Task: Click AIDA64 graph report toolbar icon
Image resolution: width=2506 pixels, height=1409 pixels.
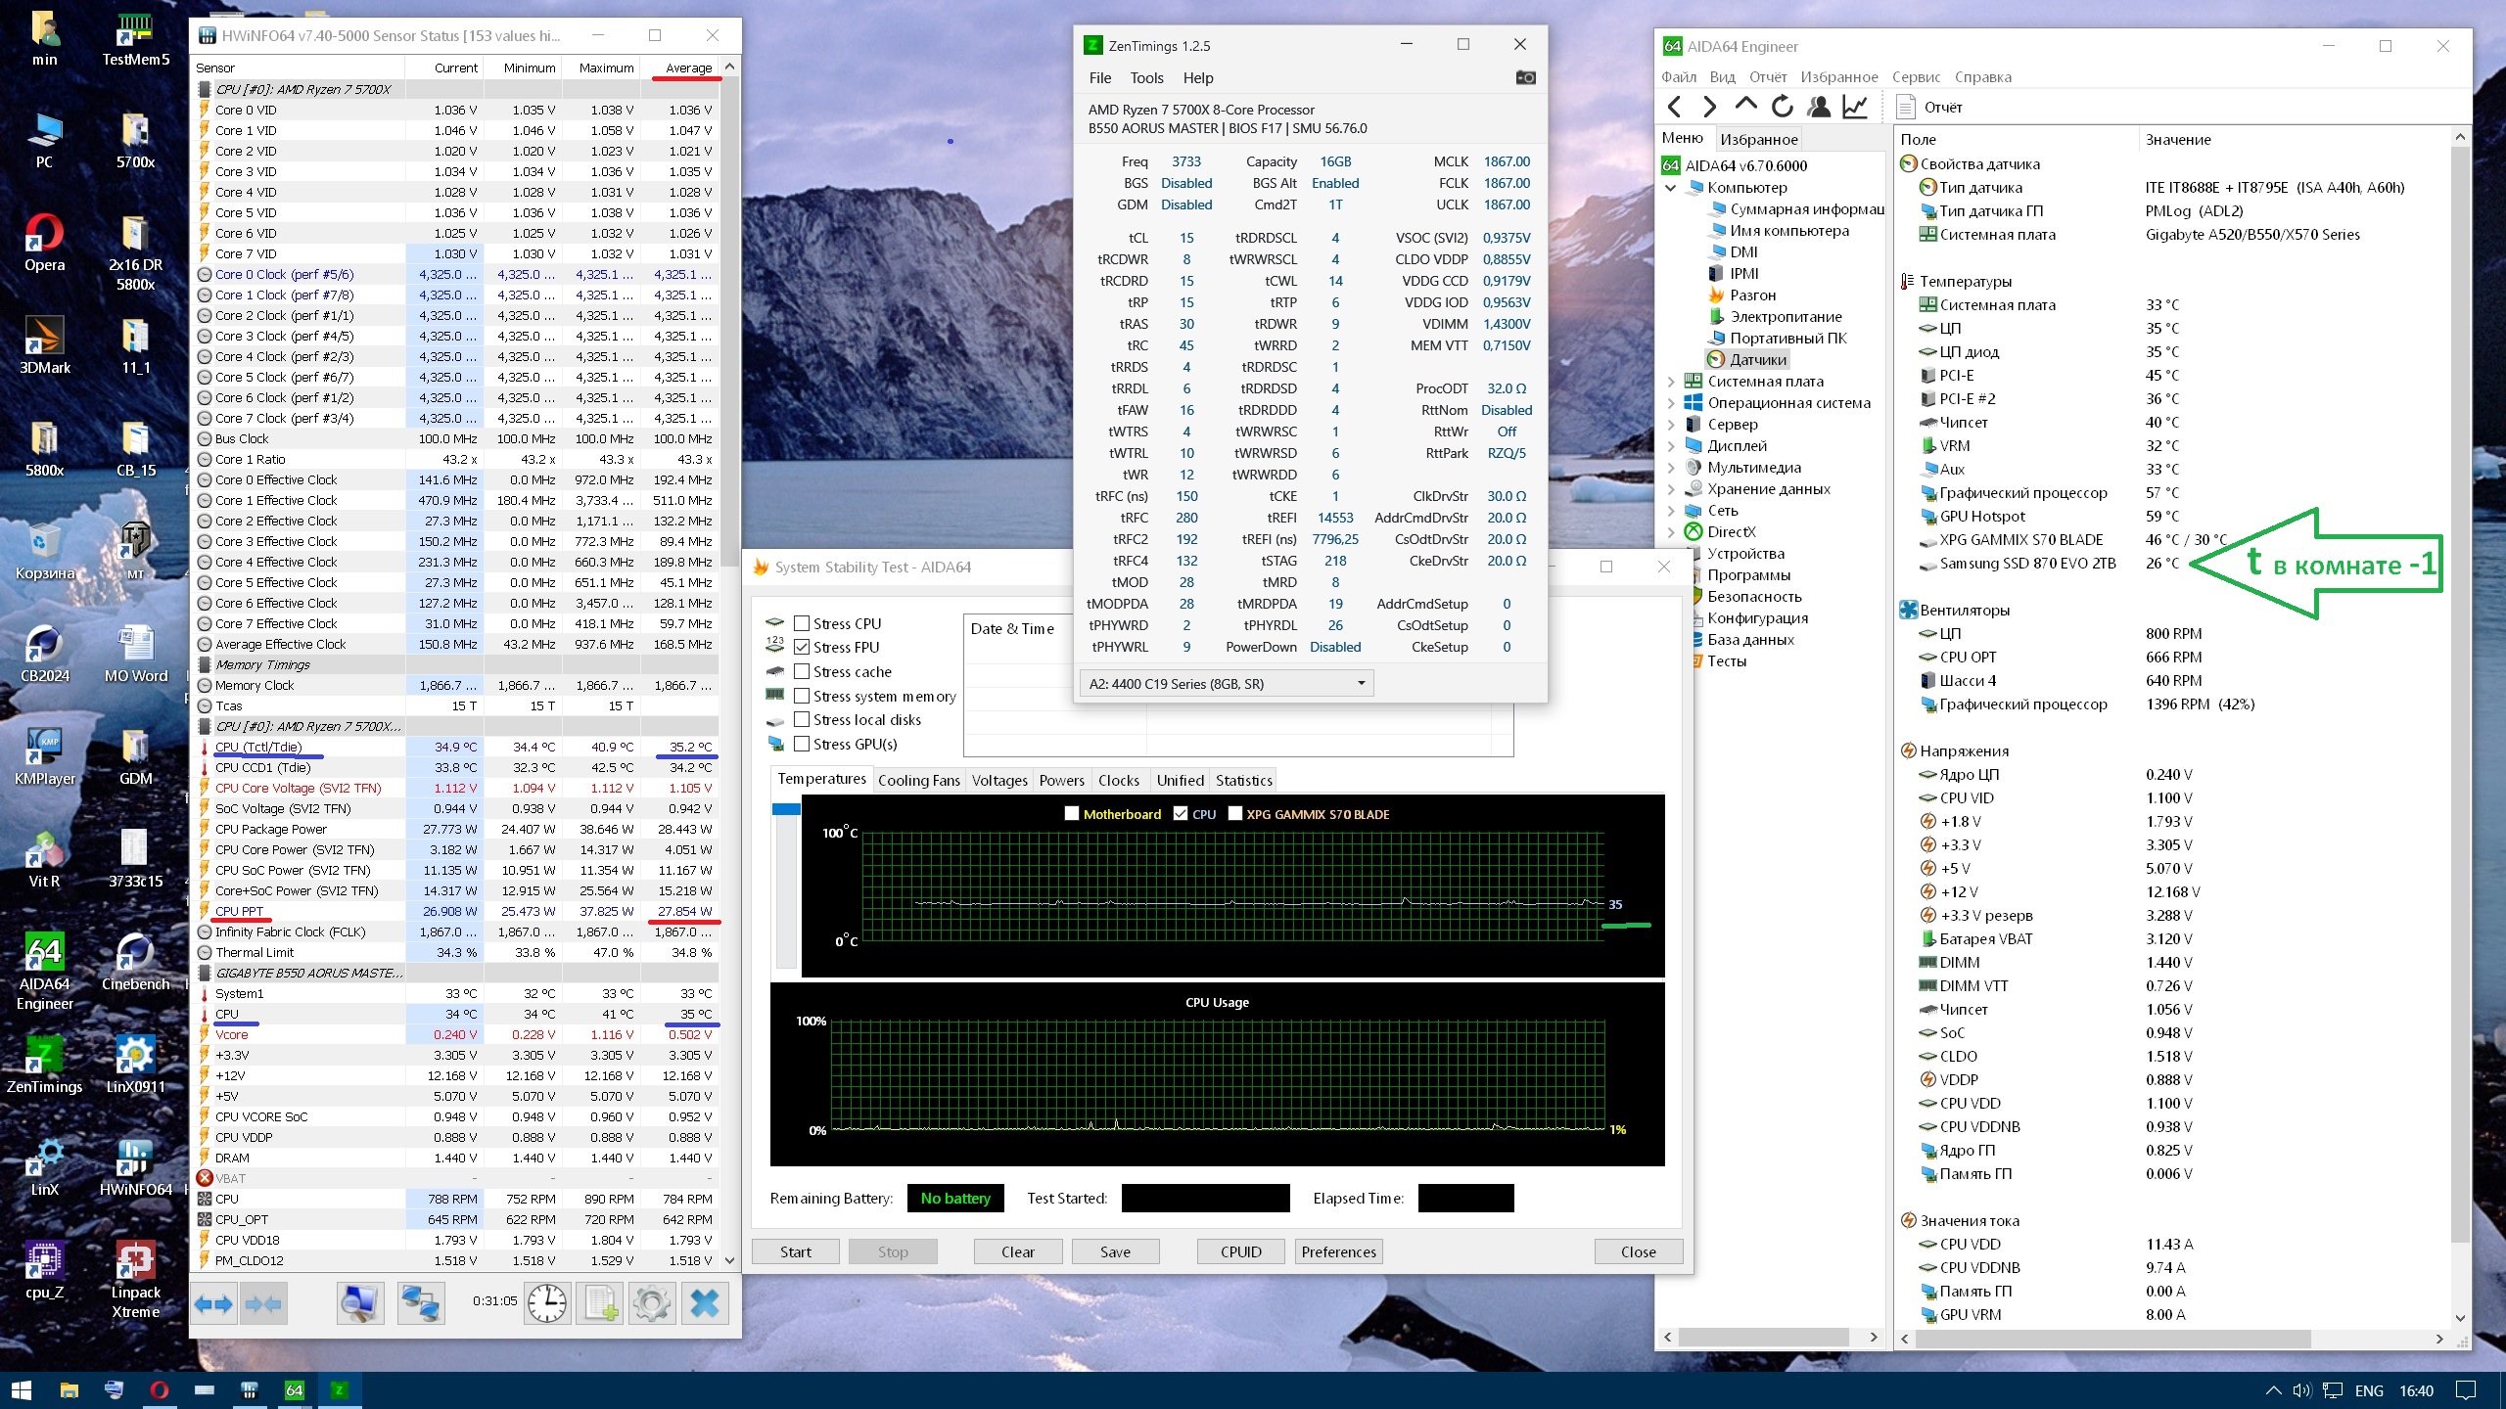Action: coord(1854,107)
